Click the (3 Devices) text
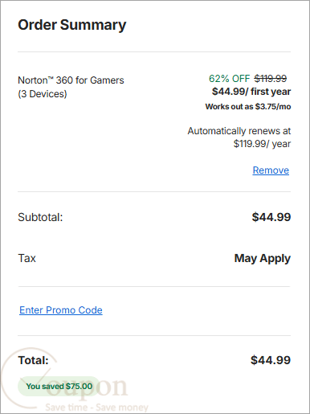 [x=43, y=94]
